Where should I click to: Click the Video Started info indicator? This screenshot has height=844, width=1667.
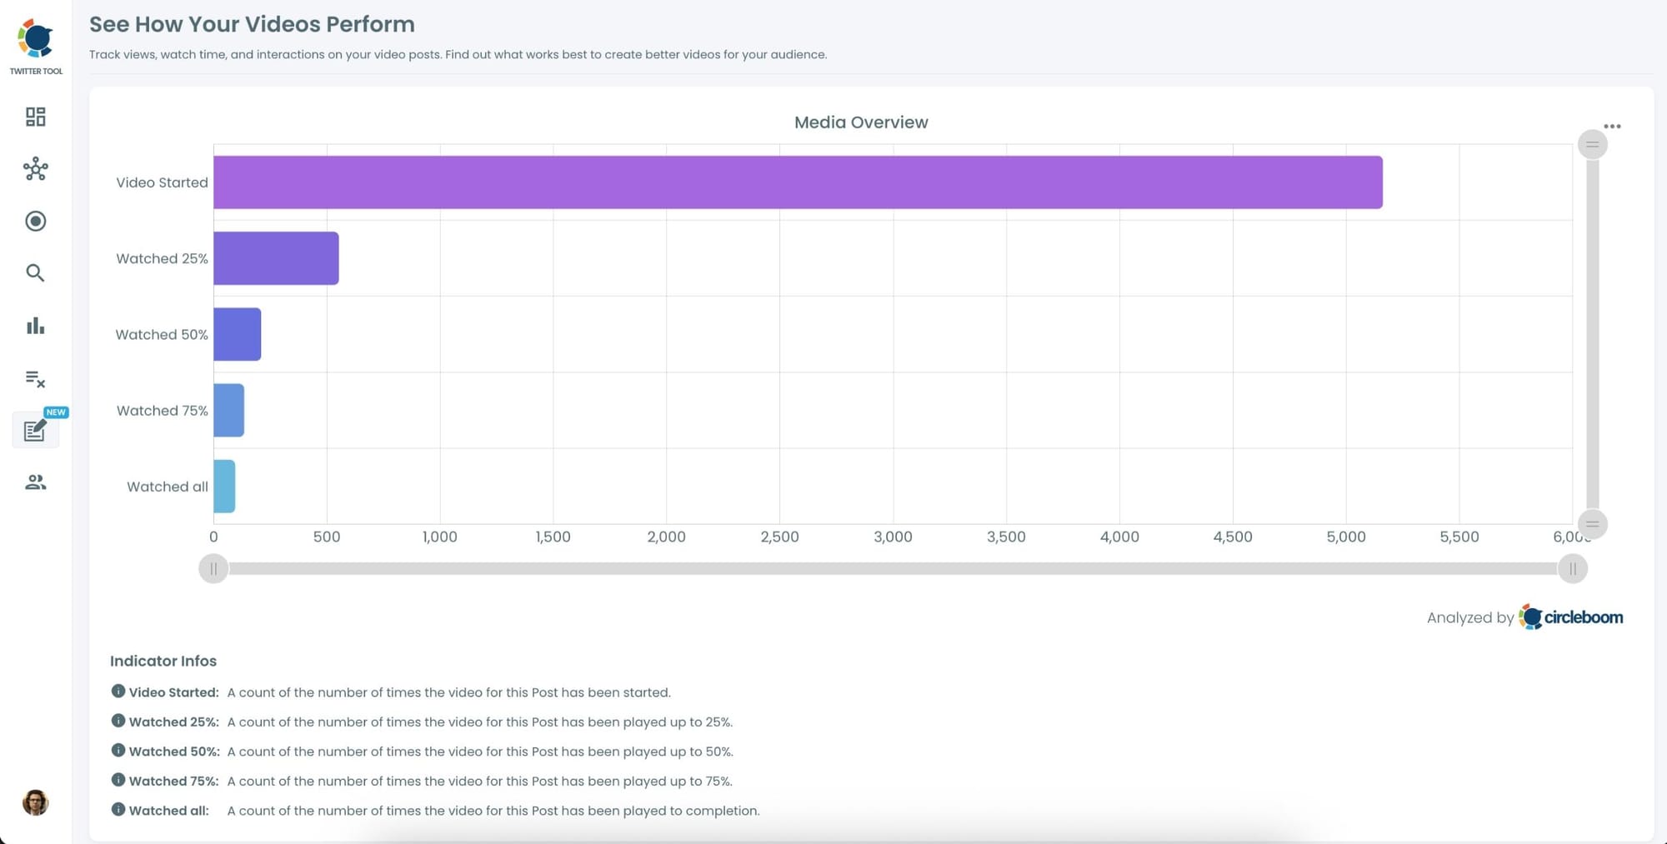click(118, 692)
